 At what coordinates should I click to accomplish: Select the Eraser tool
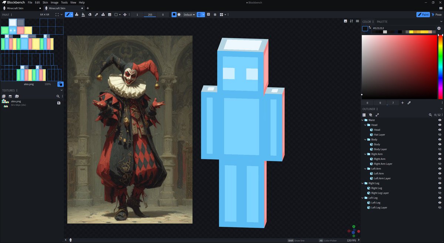(90, 14)
